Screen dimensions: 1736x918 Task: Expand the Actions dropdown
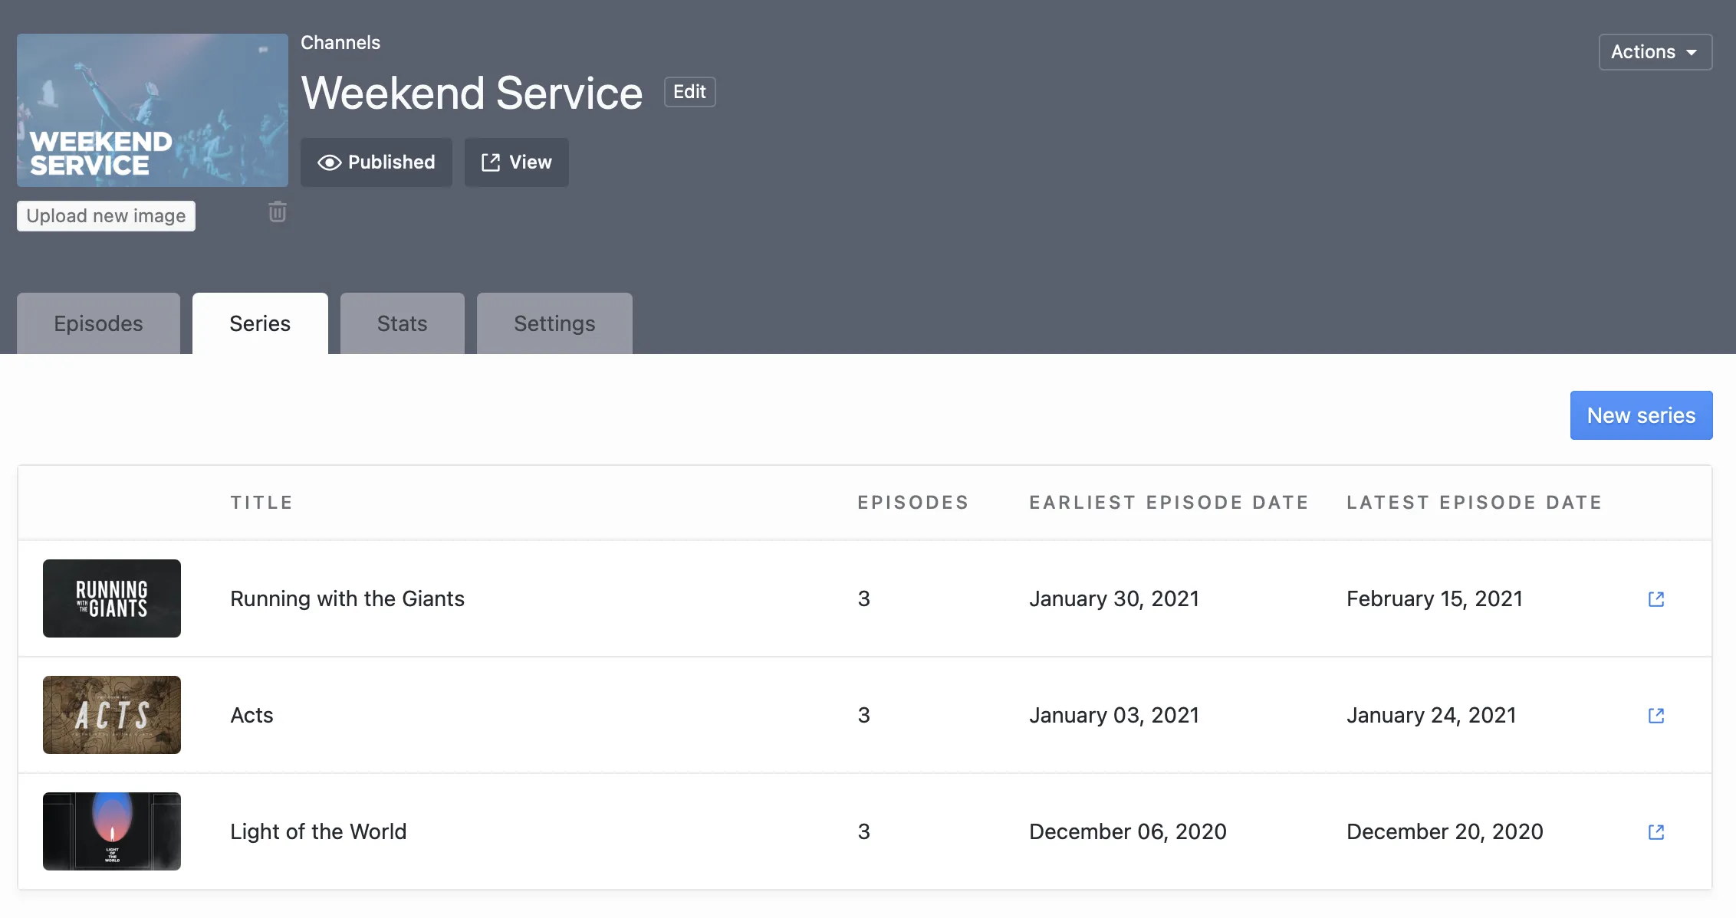pyautogui.click(x=1655, y=52)
